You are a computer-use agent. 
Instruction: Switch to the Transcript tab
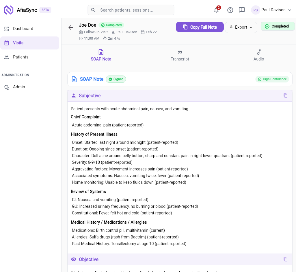pos(180,56)
